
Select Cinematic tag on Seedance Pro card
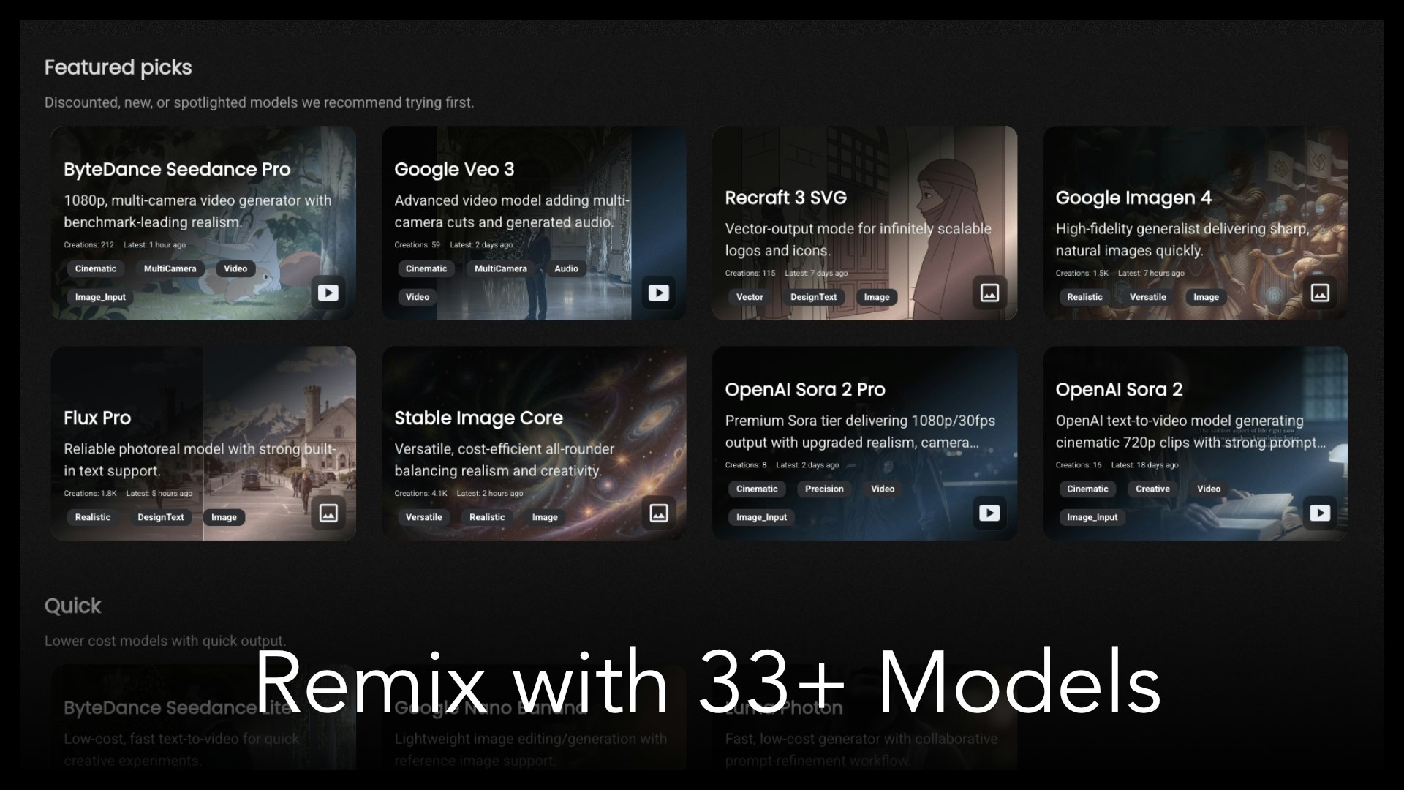click(x=96, y=268)
